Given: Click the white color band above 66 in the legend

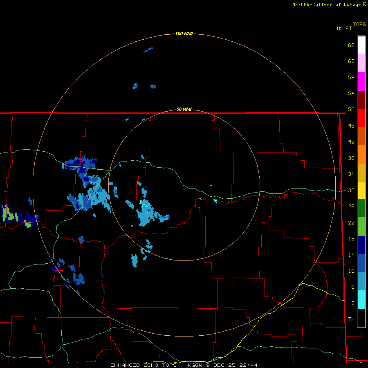Looking at the screenshot, I should (x=361, y=45).
